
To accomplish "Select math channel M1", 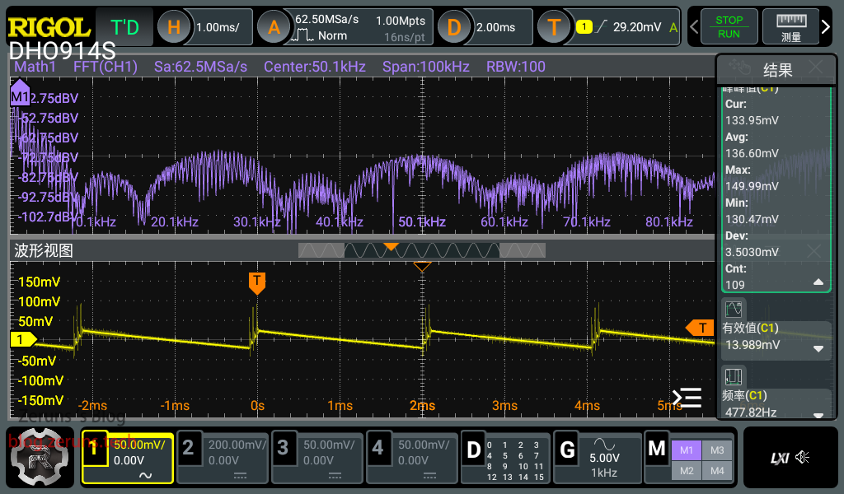I will pos(687,450).
